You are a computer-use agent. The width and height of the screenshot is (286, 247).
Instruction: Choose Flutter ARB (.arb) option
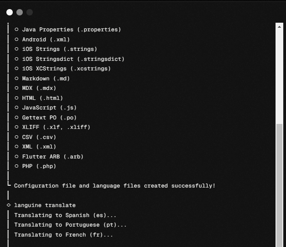(x=17, y=157)
